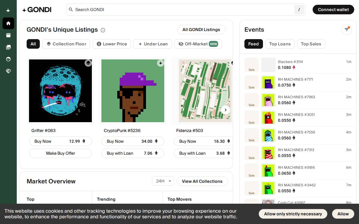The width and height of the screenshot is (359, 224).
Task: Open CryptoPunk #5236 artwork image
Action: 133,91
